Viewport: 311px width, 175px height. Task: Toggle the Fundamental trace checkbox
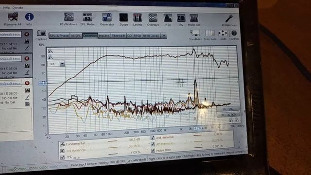click(x=63, y=144)
